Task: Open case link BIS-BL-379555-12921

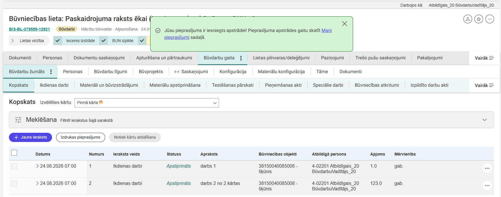Action: pos(29,29)
